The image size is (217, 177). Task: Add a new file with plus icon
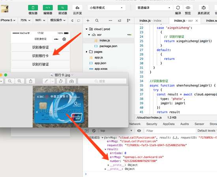88,20
